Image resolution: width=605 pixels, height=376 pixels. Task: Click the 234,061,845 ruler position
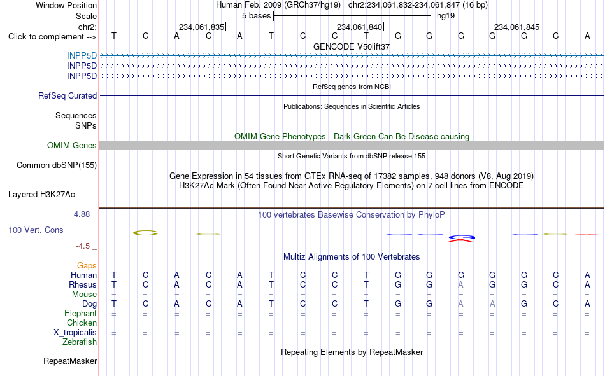(516, 27)
